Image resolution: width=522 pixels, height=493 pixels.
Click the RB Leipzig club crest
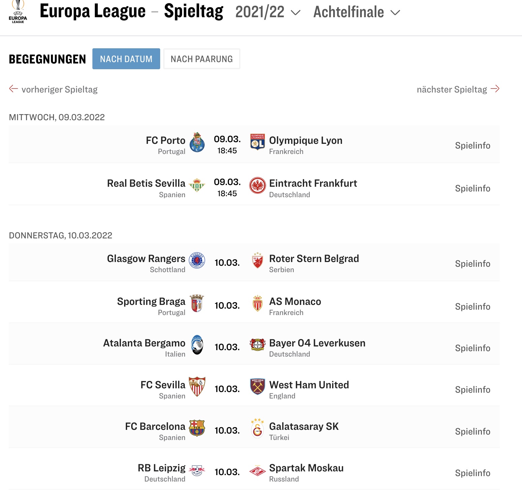(197, 470)
